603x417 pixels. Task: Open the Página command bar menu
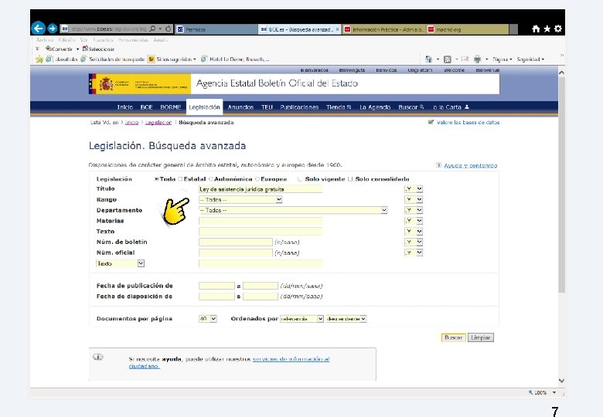[x=502, y=59]
